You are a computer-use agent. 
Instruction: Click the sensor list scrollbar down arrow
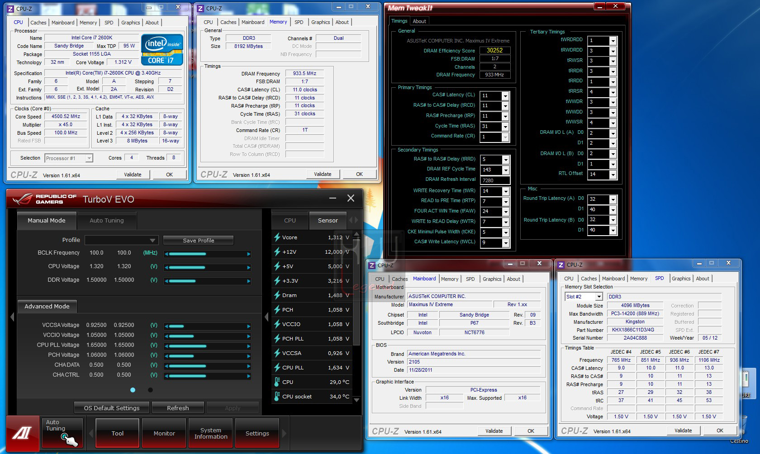coord(356,400)
